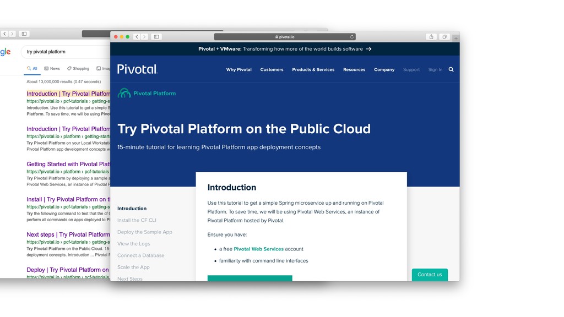Select View the Logs step

133,244
